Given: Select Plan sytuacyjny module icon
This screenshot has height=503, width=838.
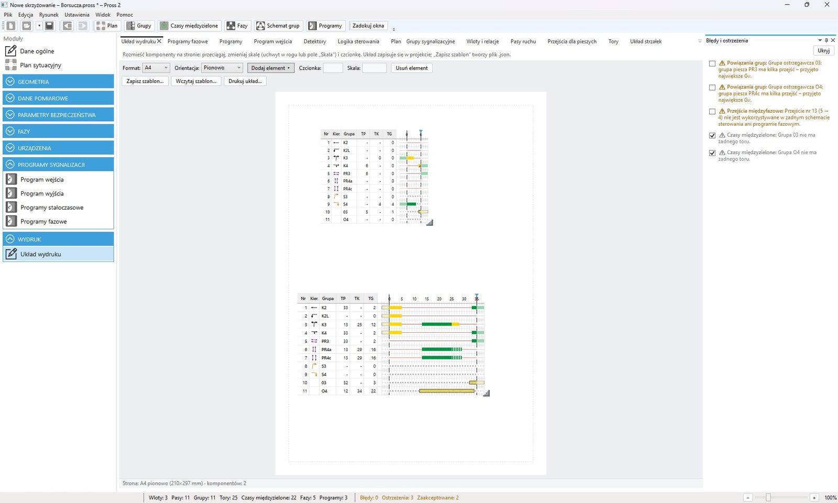Looking at the screenshot, I should [11, 65].
